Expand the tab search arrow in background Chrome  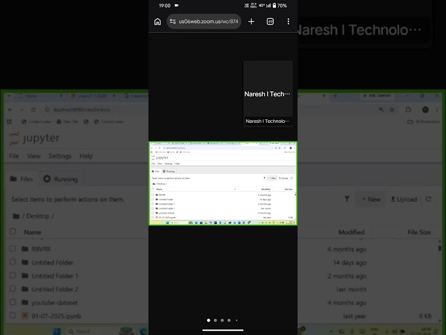tap(9, 96)
